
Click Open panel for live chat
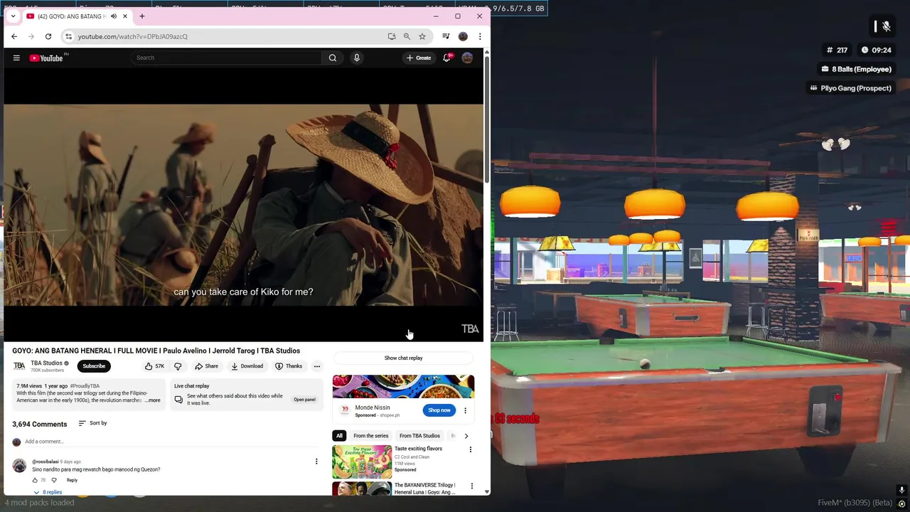tap(304, 400)
